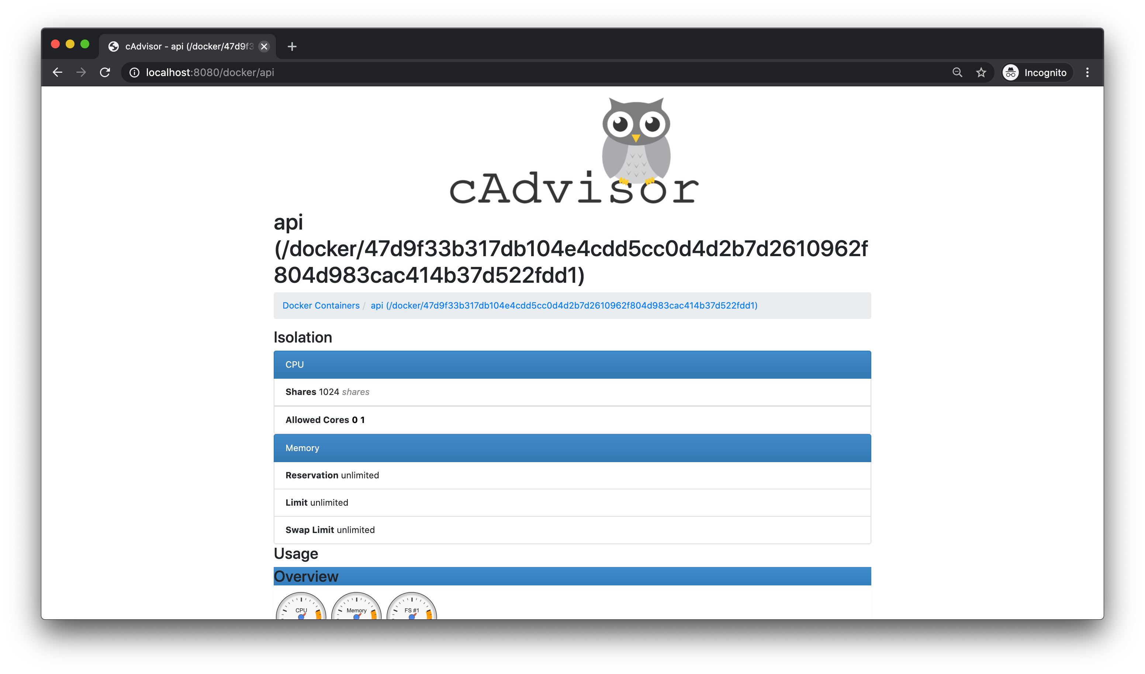Click the cAdvisor owl logo

[574, 151]
